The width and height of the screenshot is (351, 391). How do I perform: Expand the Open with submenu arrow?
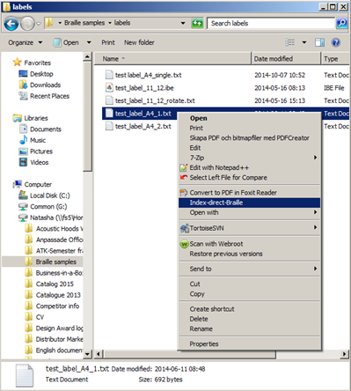pos(315,212)
